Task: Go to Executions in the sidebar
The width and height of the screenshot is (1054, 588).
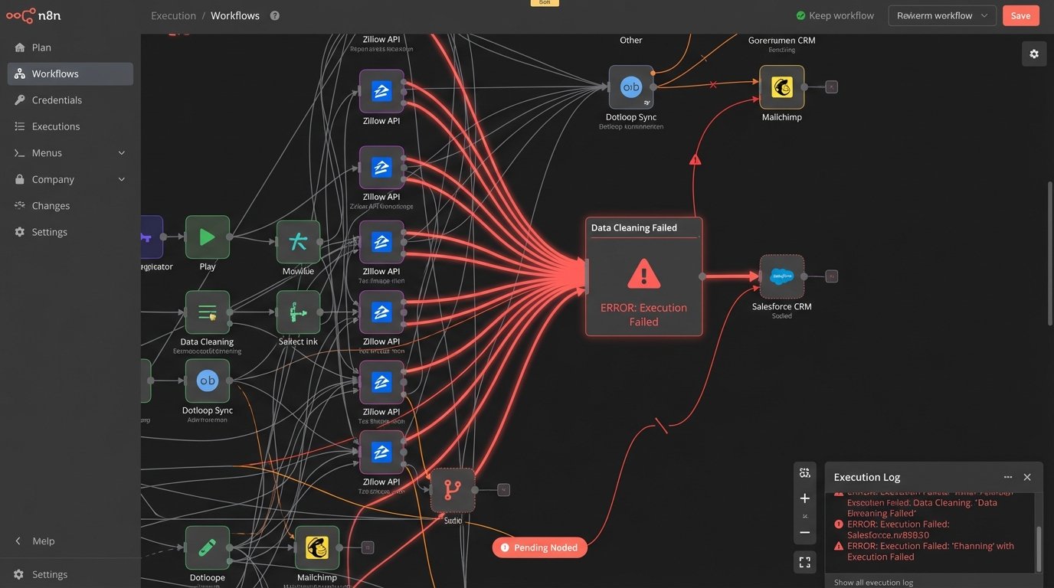Action: click(x=56, y=126)
